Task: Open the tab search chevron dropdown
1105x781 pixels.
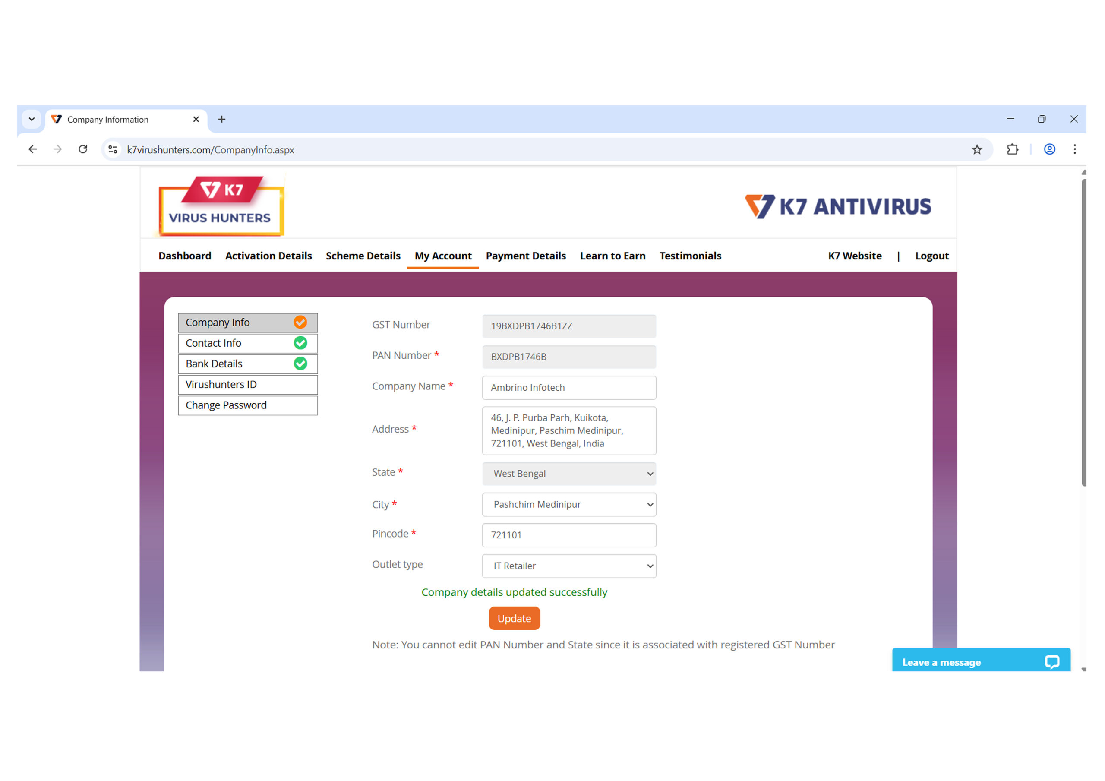Action: [32, 120]
